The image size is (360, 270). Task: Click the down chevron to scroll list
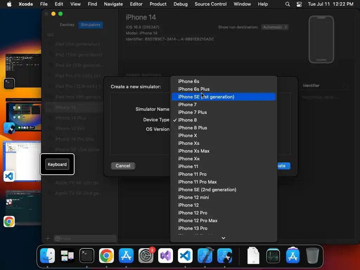click(x=223, y=238)
